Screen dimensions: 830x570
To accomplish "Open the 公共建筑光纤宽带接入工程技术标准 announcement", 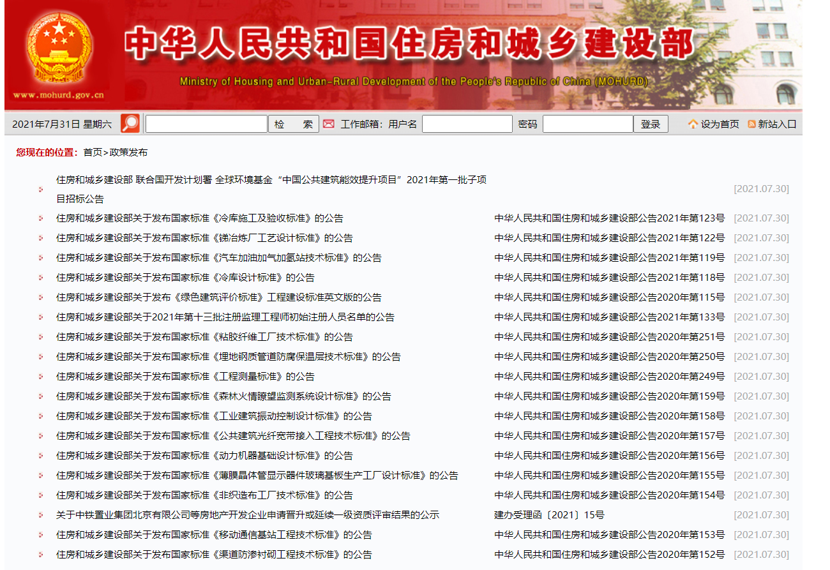I will click(233, 436).
